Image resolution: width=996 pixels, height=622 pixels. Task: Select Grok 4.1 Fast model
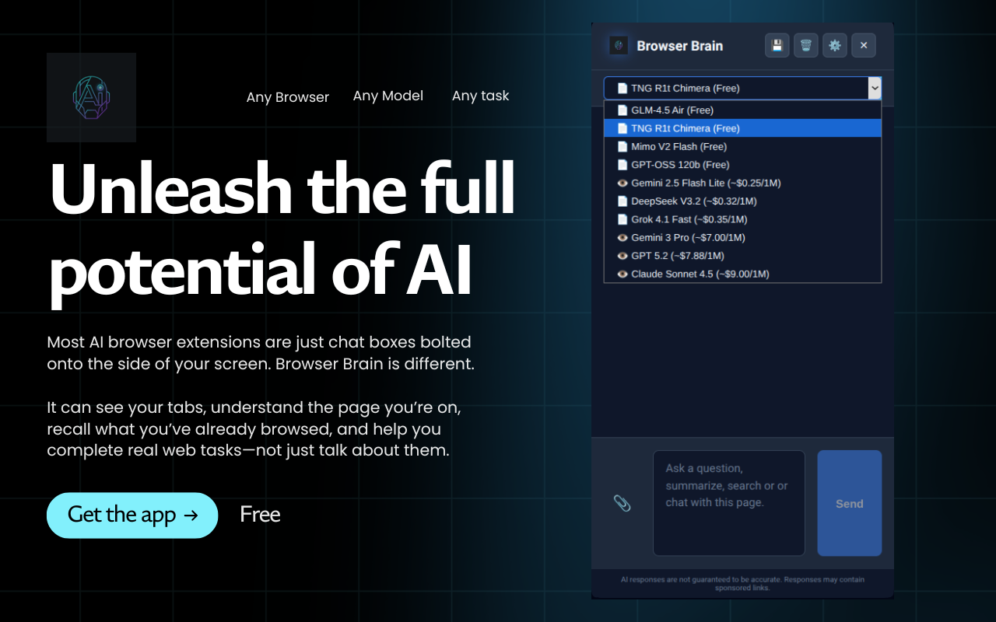[742, 219]
